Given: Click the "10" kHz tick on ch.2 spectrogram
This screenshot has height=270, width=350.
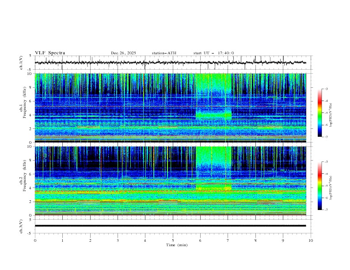Looking at the screenshot, I should pyautogui.click(x=30, y=146).
